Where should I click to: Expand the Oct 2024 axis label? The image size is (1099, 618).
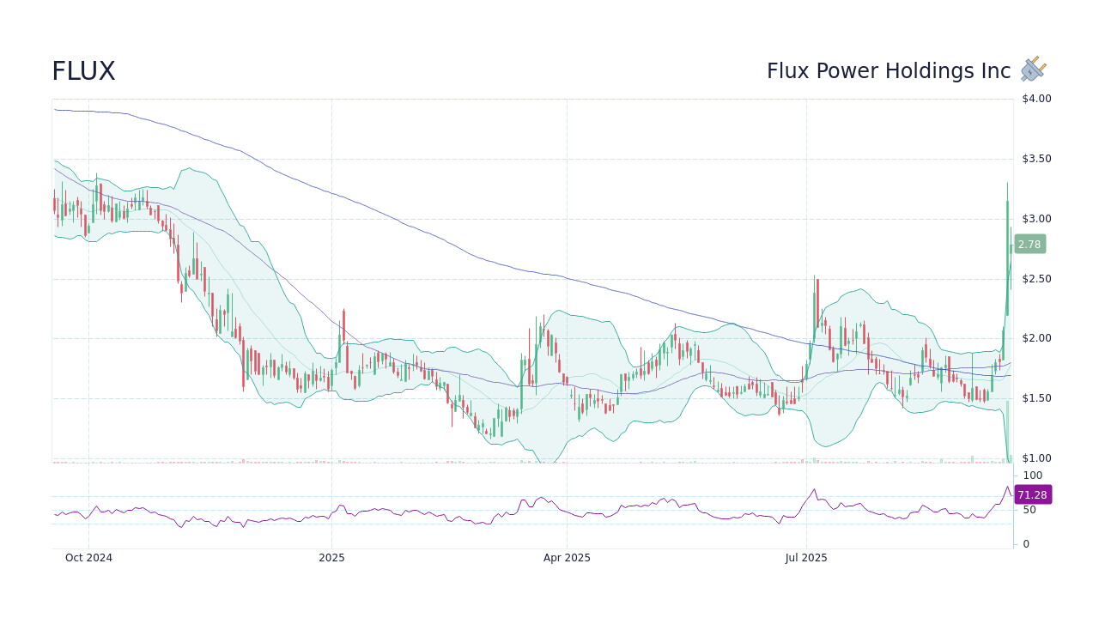88,557
